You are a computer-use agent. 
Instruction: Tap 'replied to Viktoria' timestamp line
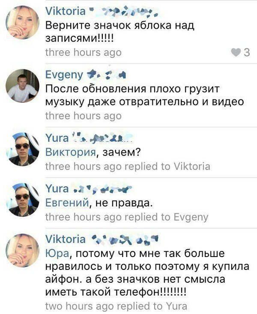point(128,166)
